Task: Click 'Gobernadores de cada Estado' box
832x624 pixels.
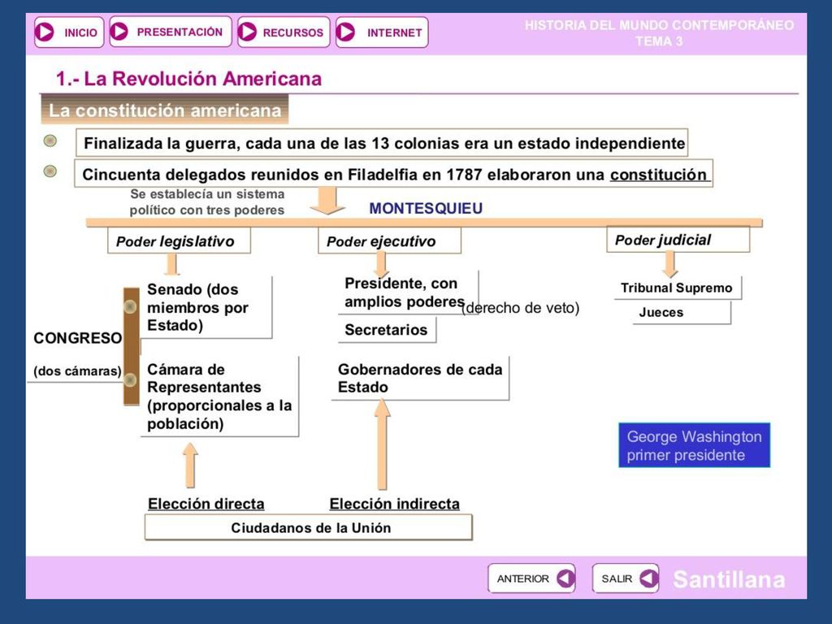Action: tap(420, 379)
